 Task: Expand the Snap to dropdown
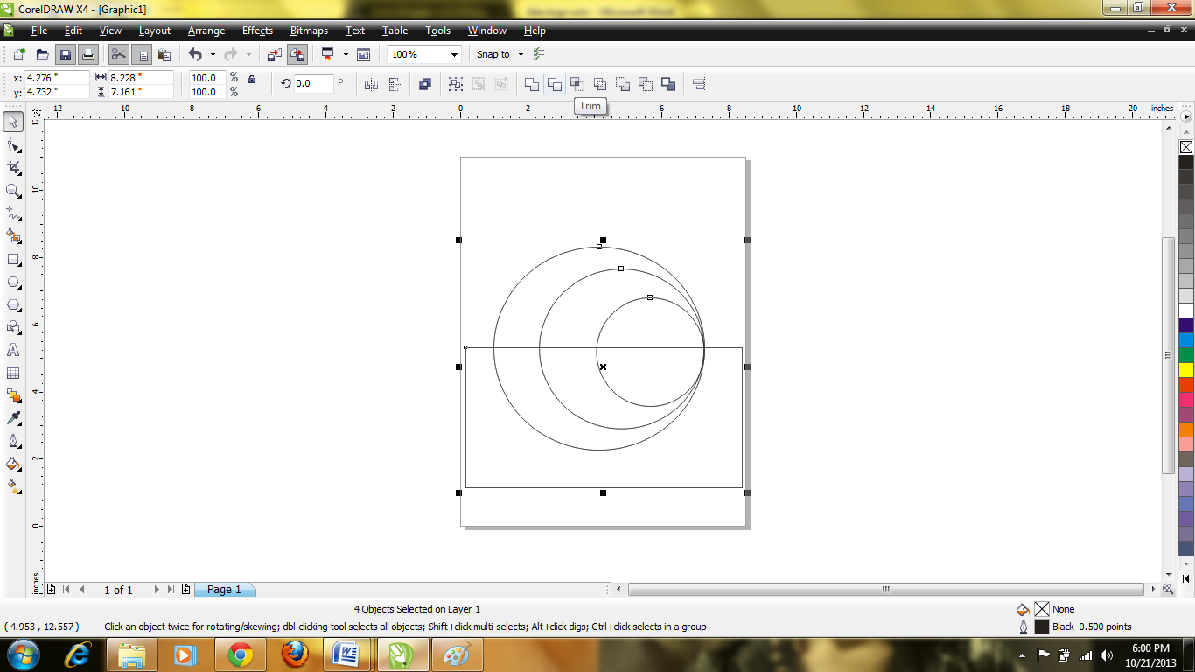coord(521,54)
